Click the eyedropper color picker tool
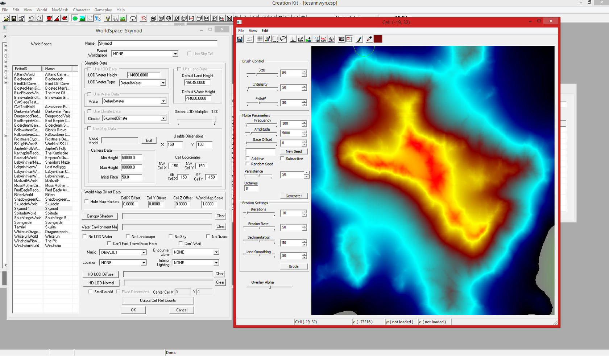 click(x=369, y=39)
